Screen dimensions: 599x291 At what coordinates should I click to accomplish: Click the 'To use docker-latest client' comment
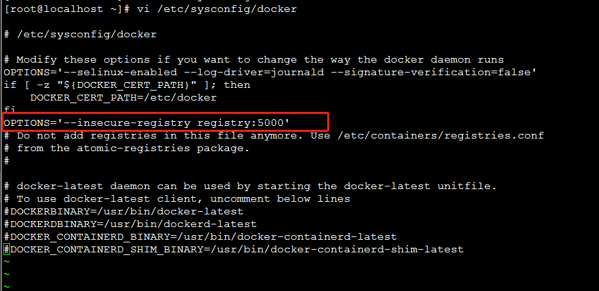tap(184, 198)
